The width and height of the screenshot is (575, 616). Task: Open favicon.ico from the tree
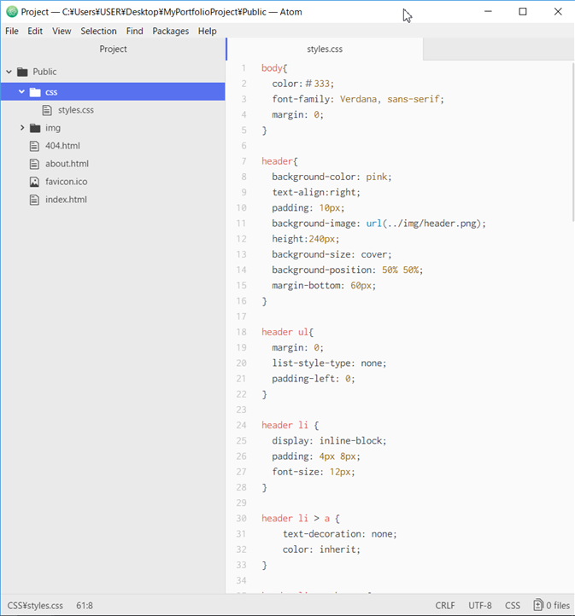66,182
